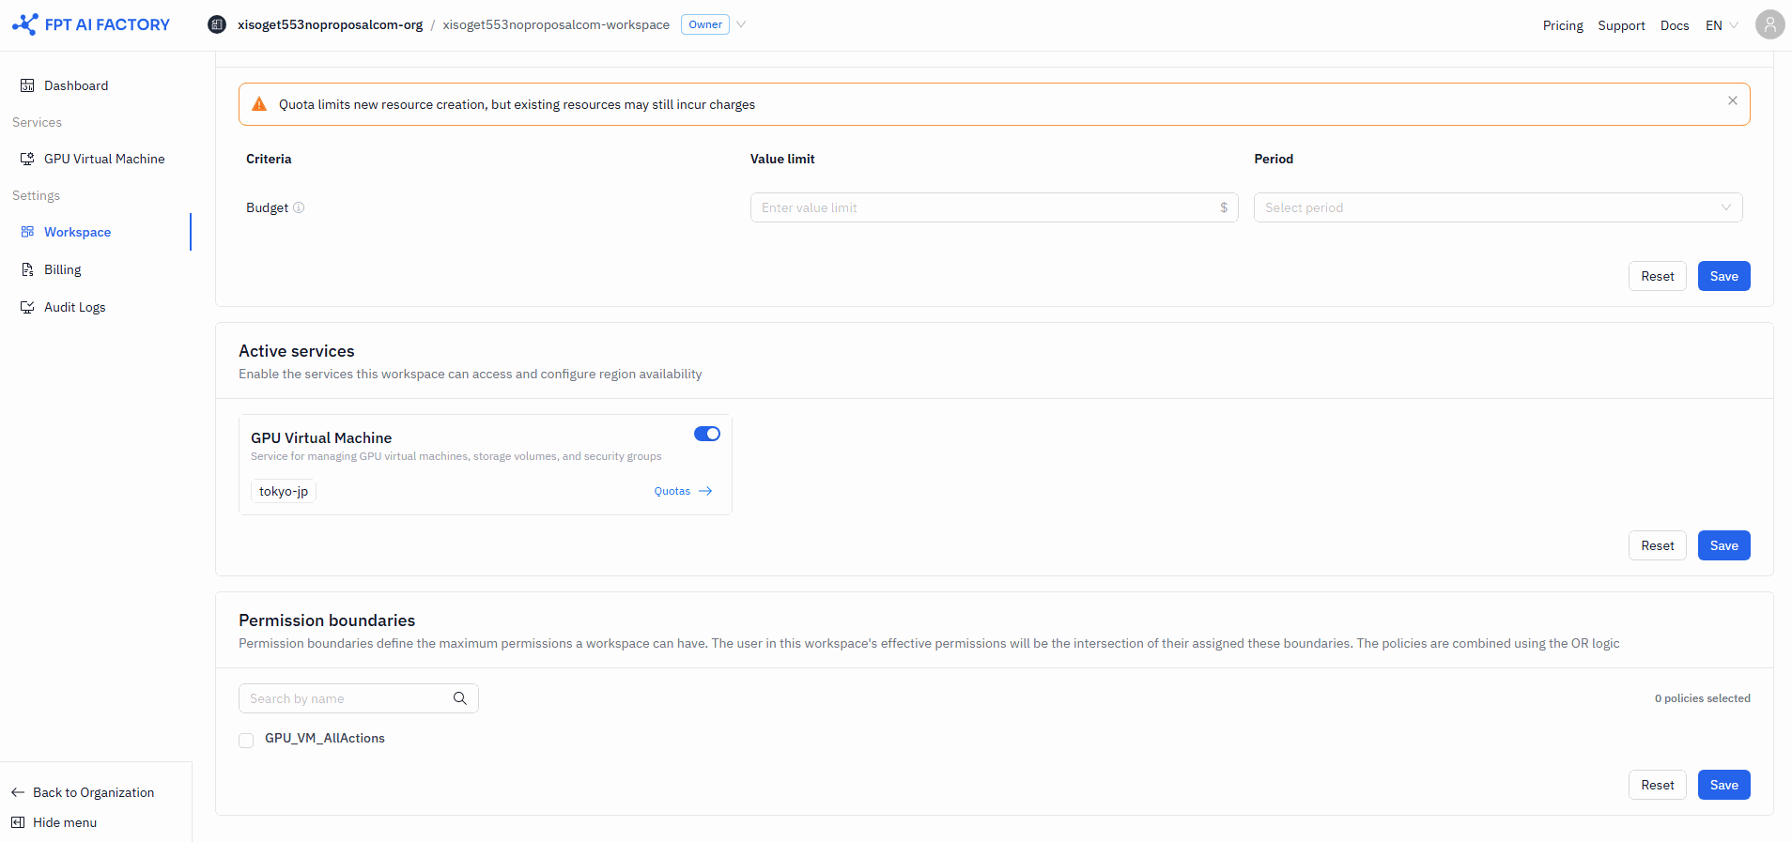
Task: Click the Enter value limit field
Action: tap(994, 207)
